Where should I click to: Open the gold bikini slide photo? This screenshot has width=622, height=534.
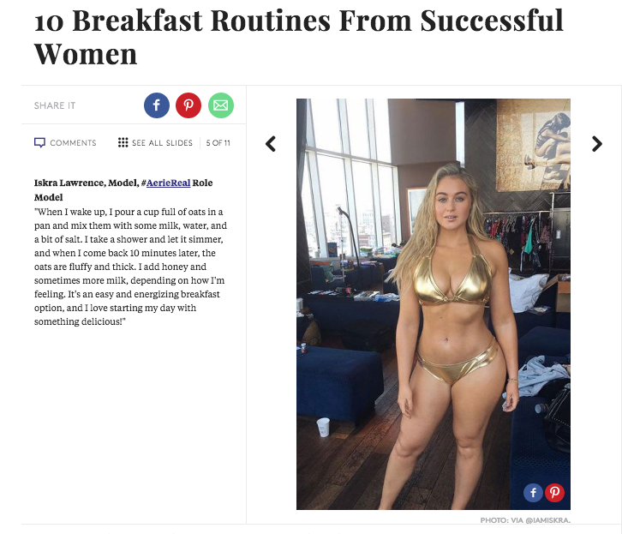click(x=434, y=304)
